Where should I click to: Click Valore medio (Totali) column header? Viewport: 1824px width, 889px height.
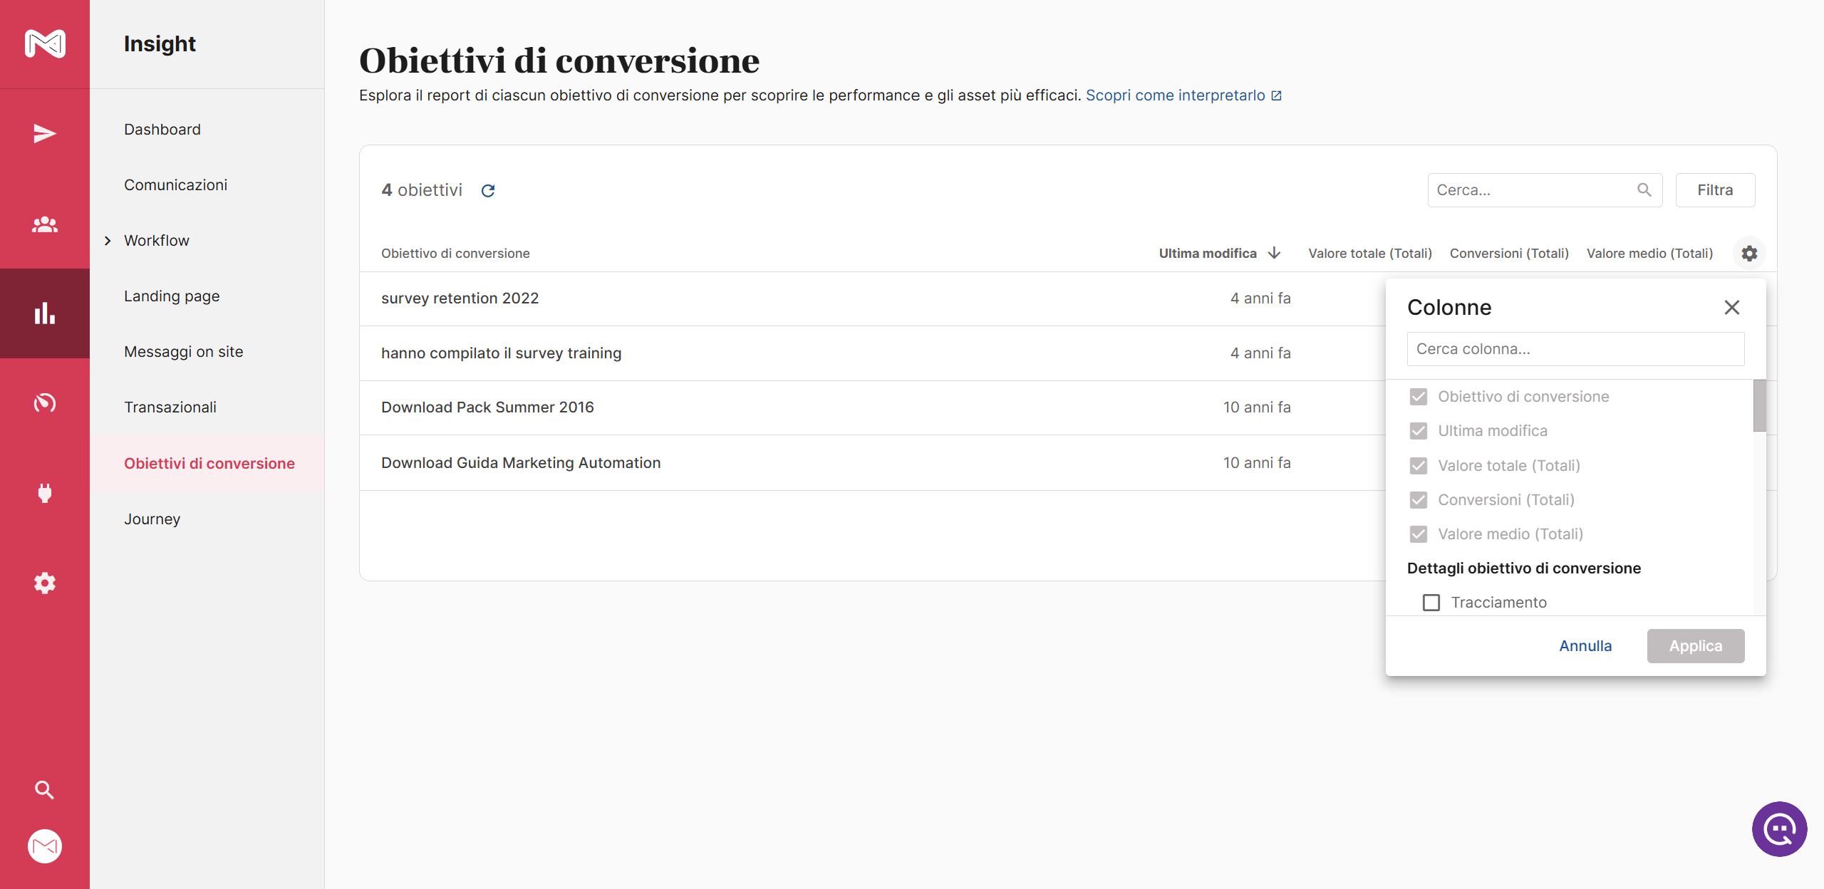pos(1649,254)
